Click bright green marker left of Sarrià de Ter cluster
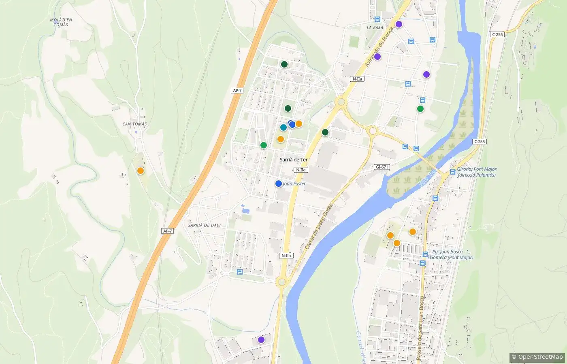The image size is (567, 364). (264, 145)
